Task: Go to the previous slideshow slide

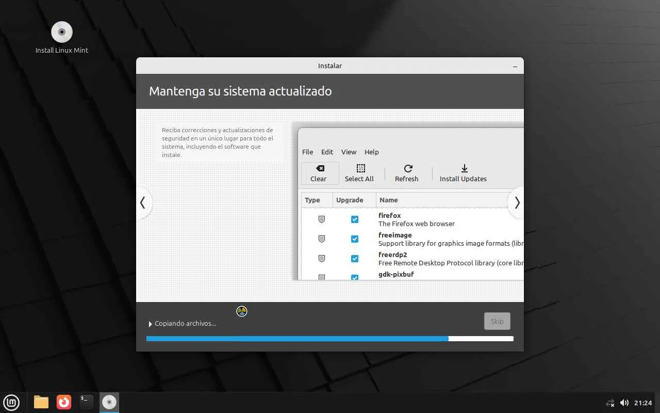Action: pos(143,203)
